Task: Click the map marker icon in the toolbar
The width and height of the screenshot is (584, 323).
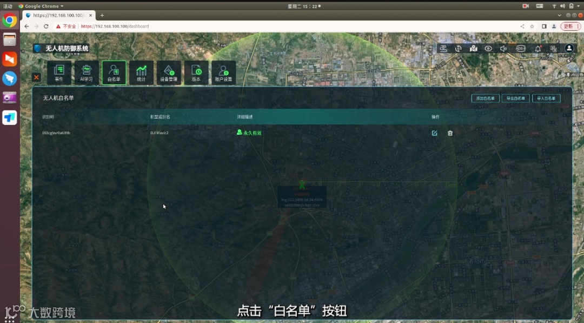Action: click(473, 49)
